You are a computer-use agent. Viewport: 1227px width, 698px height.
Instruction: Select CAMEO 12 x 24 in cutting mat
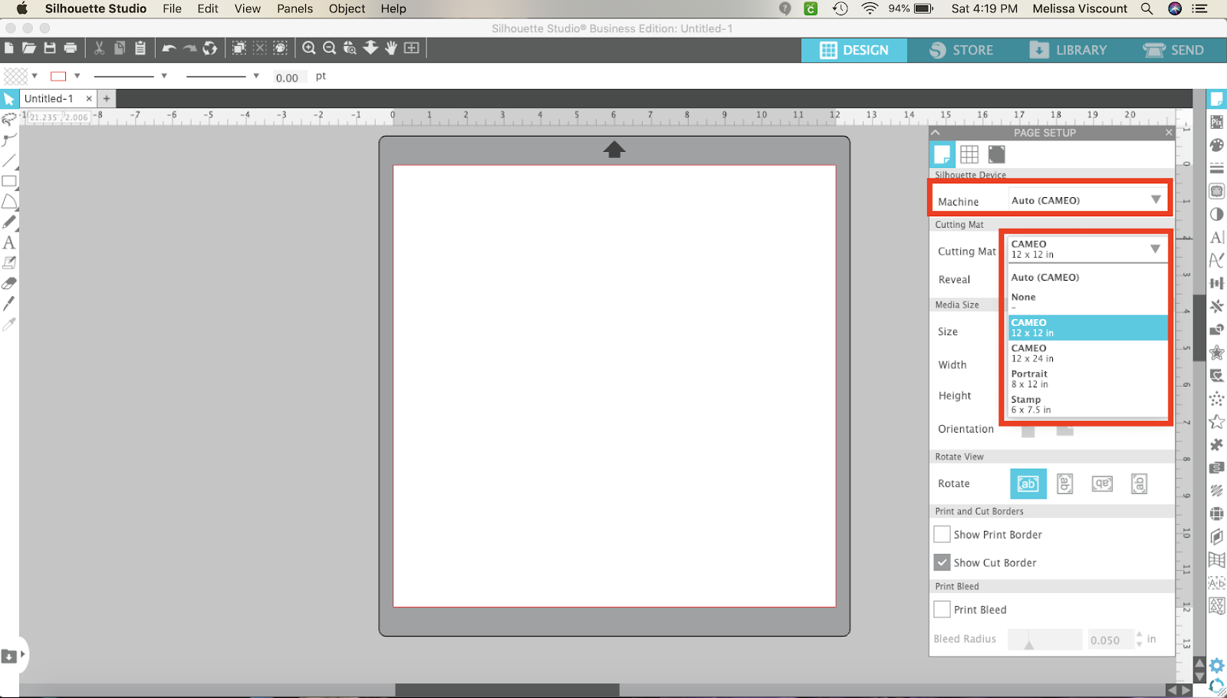pyautogui.click(x=1074, y=353)
